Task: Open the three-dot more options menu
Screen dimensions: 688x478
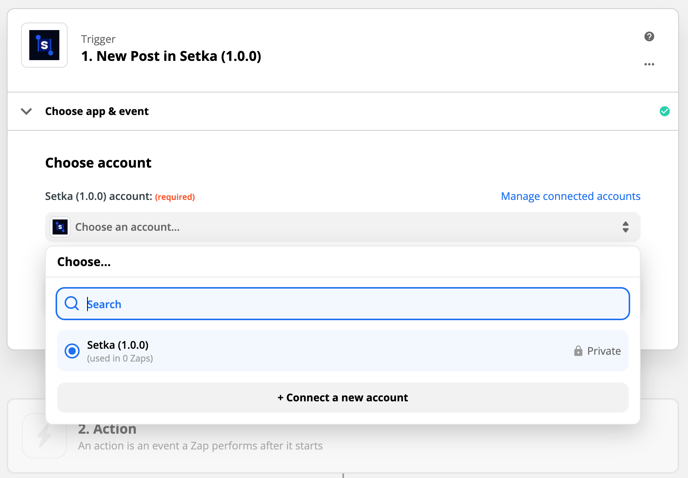Action: (649, 64)
